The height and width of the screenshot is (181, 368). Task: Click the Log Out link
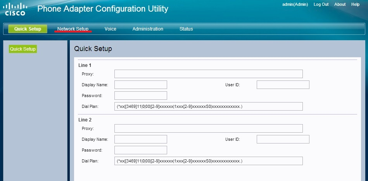[x=321, y=5]
